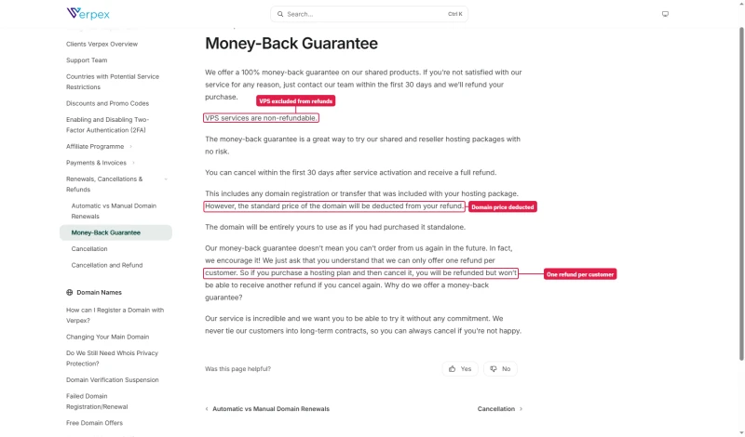Expand the Payments & Invoices section
745x437 pixels.
[133, 163]
